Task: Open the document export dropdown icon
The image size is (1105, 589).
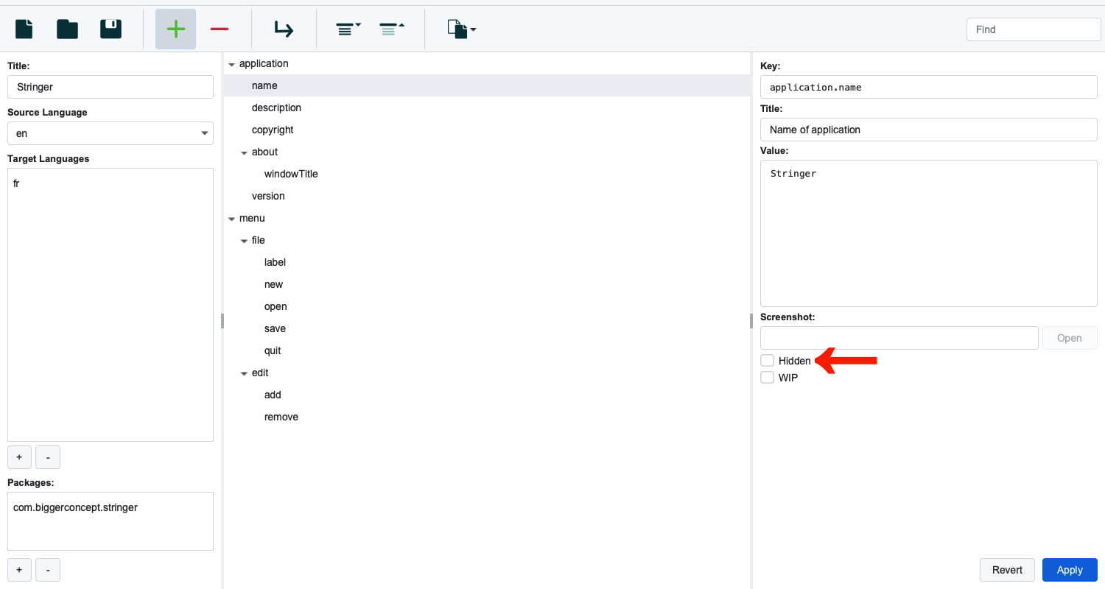Action: 461,29
